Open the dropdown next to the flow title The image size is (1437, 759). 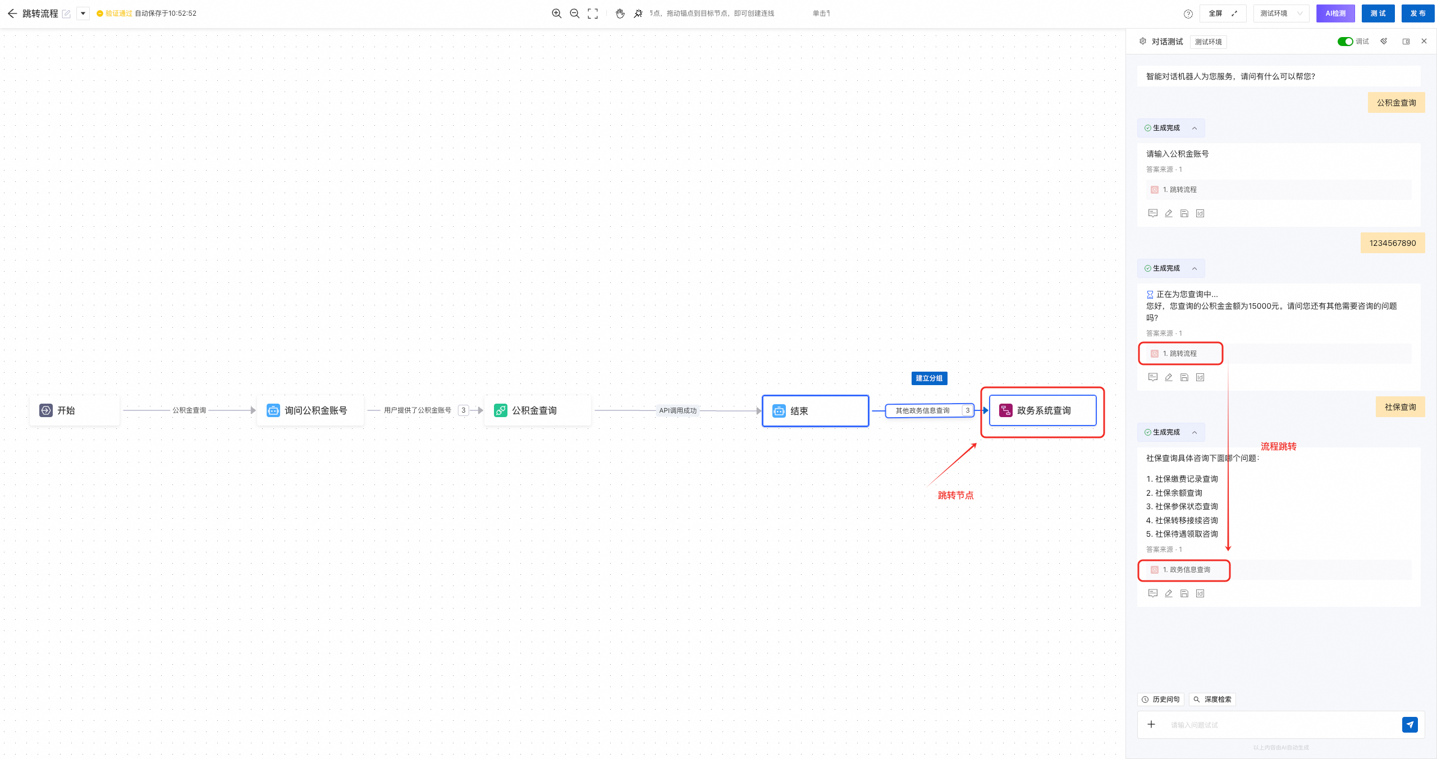click(x=83, y=13)
